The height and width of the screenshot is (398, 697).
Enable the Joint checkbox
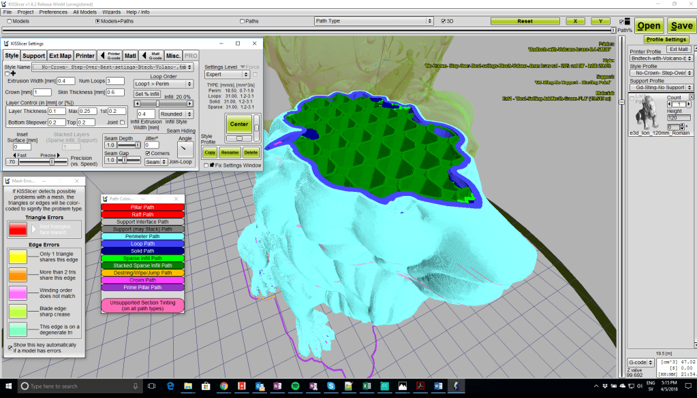[123, 122]
